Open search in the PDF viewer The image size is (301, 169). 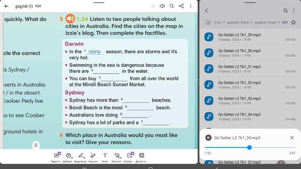point(172,6)
